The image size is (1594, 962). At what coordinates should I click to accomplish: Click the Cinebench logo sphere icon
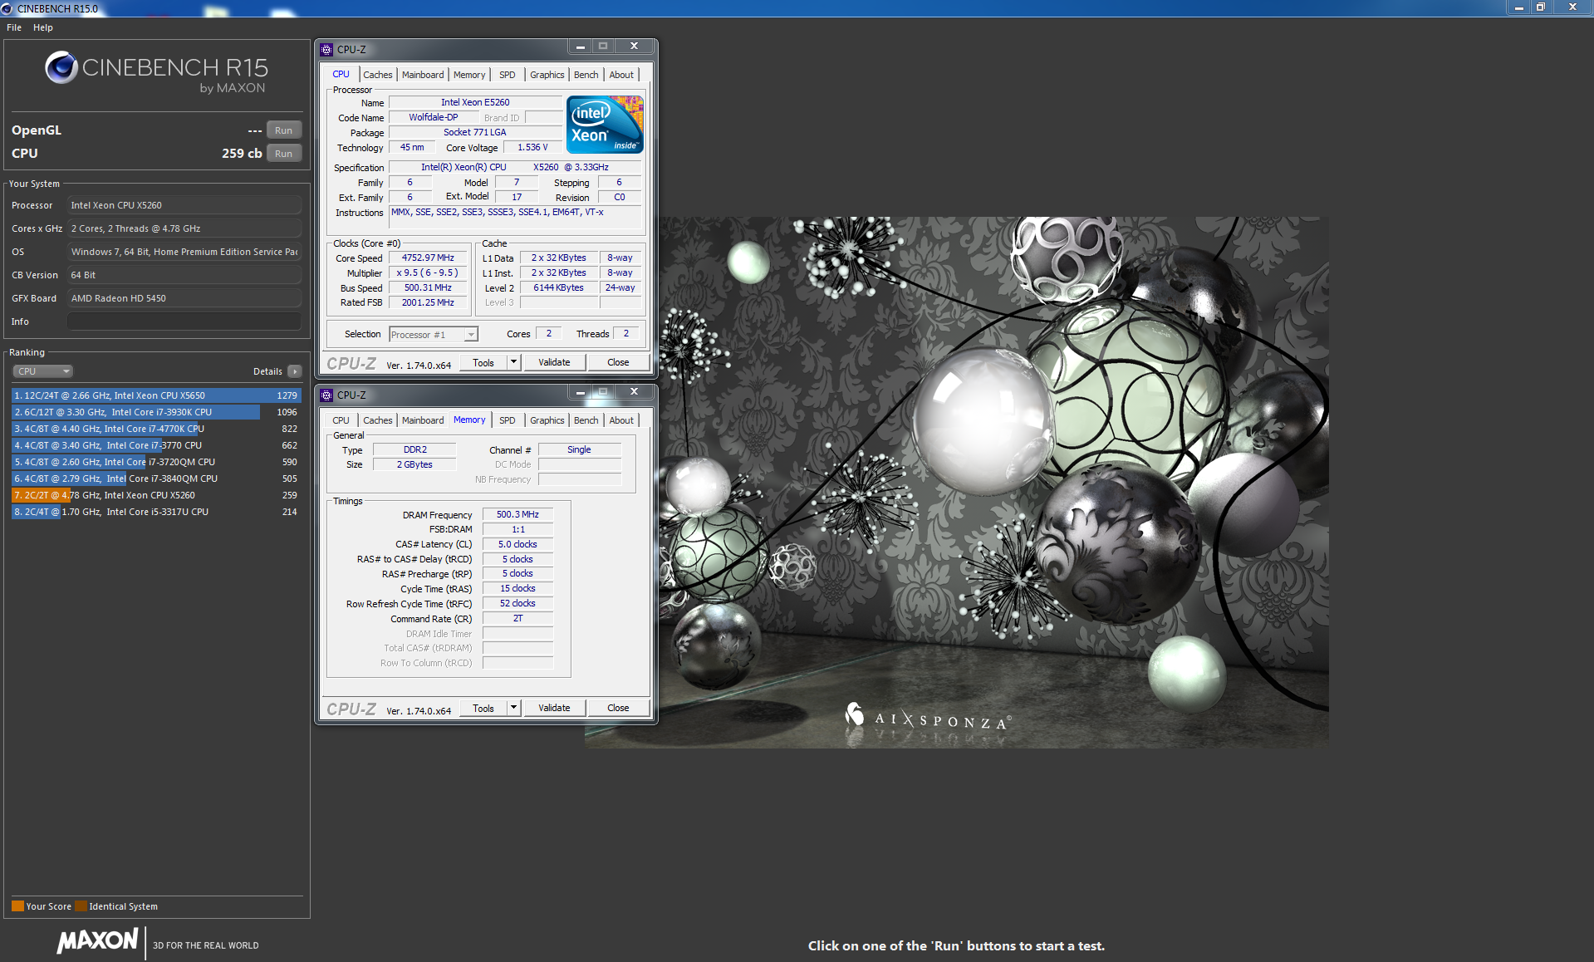(61, 67)
